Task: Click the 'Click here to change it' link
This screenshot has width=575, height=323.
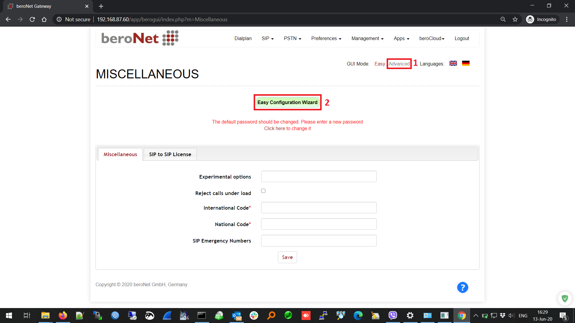Action: click(x=287, y=128)
